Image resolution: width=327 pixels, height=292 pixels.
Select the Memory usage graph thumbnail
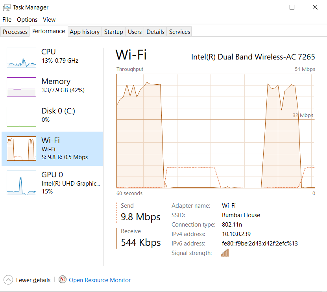[21, 87]
